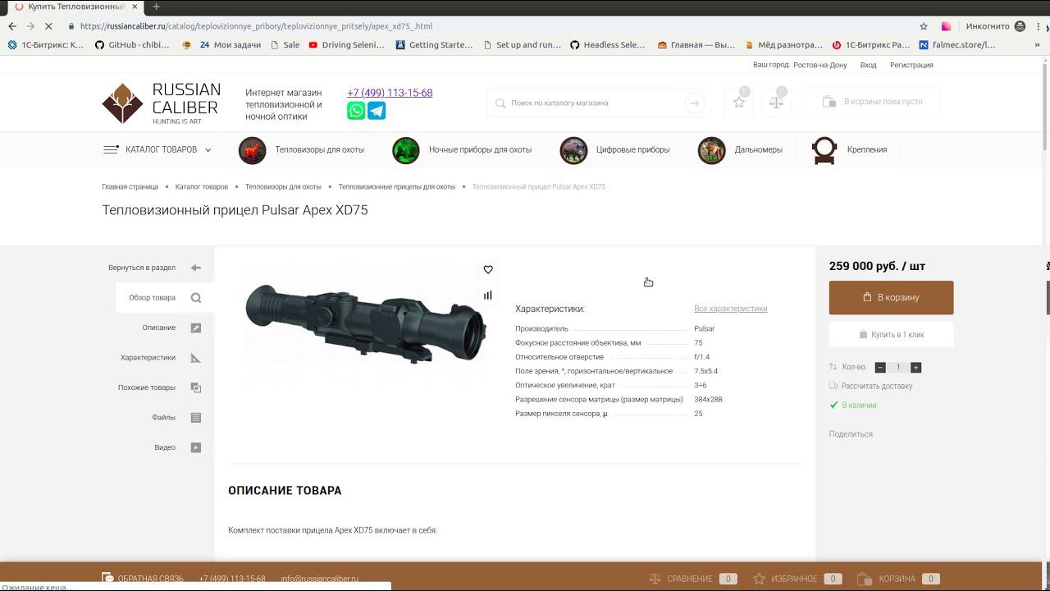This screenshot has width=1050, height=591.
Task: Click the Pulsar manufacturer value
Action: click(x=704, y=329)
